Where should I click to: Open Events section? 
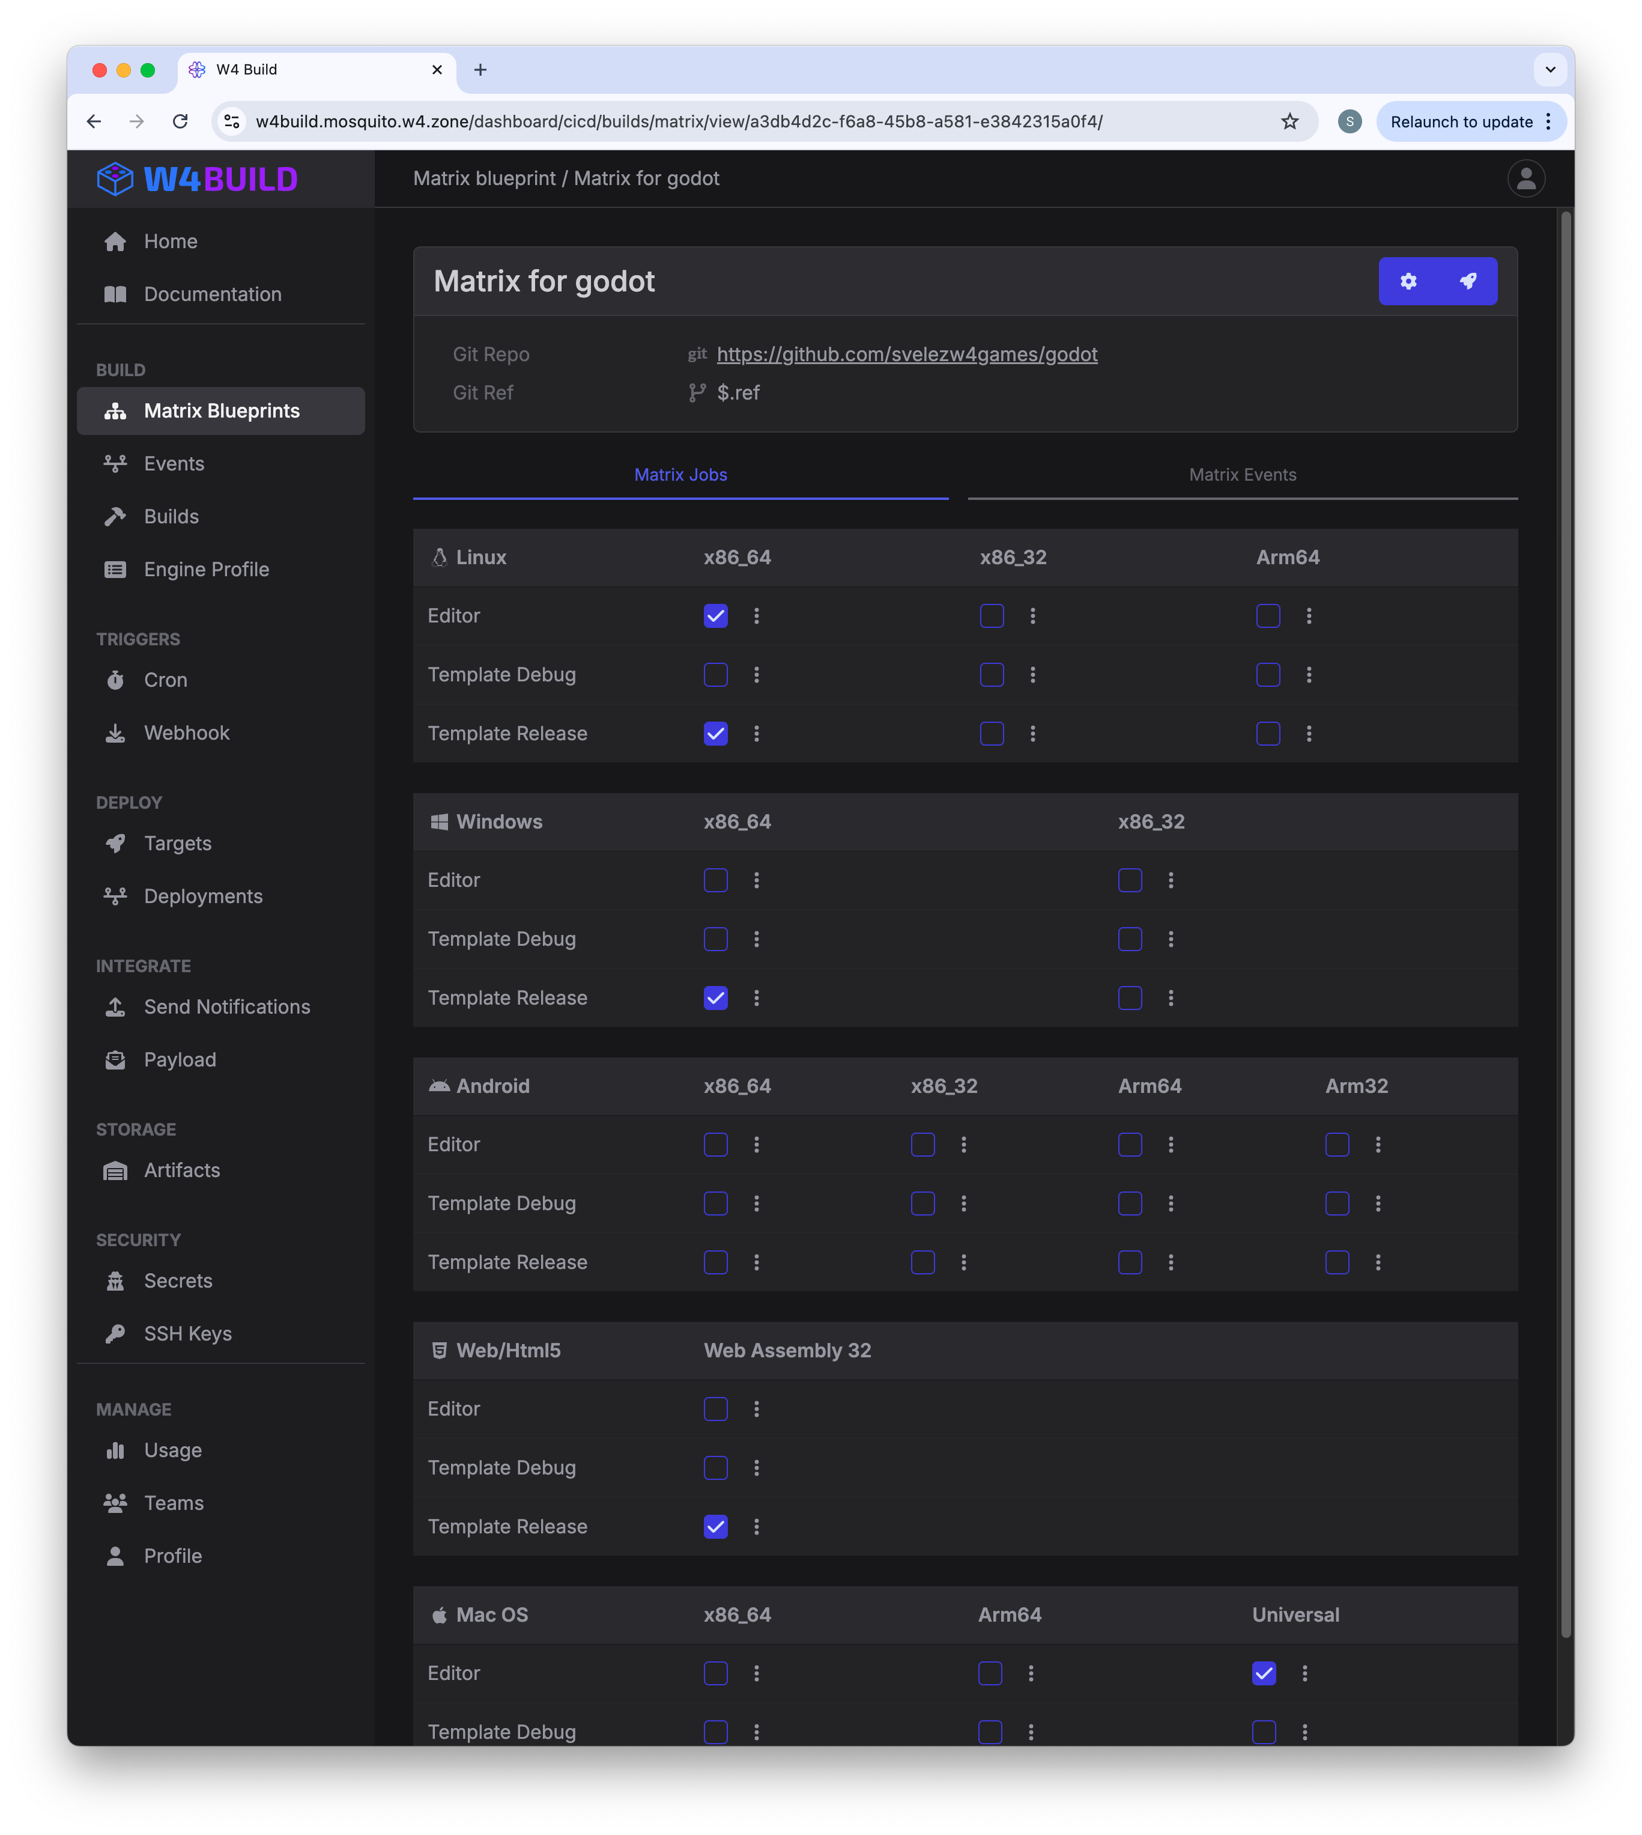click(x=221, y=464)
